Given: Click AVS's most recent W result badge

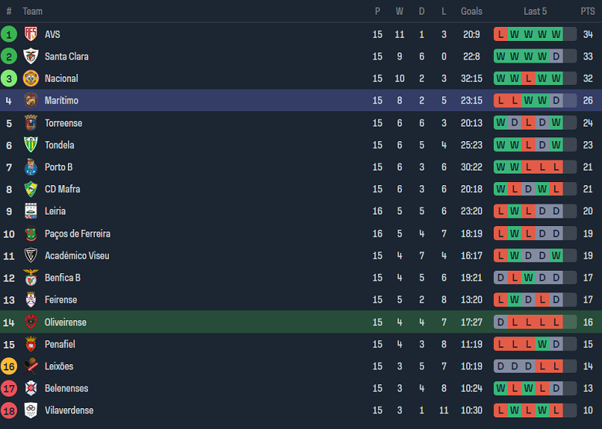Looking at the screenshot, I should tap(556, 34).
